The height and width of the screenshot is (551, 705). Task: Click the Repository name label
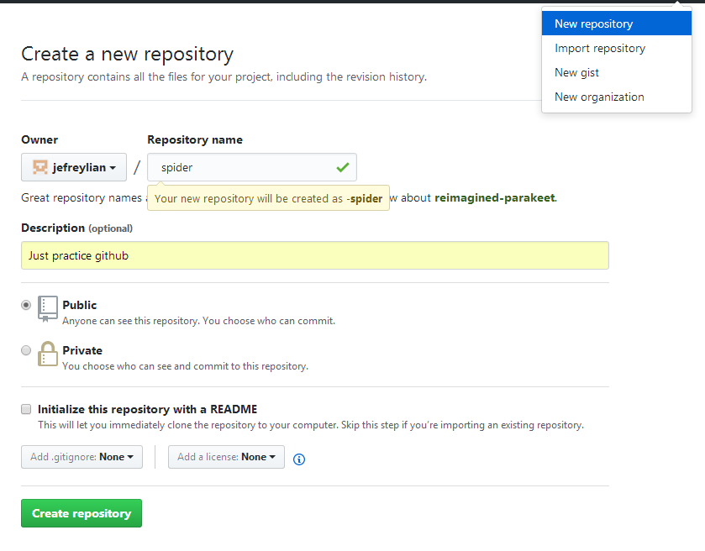[195, 139]
